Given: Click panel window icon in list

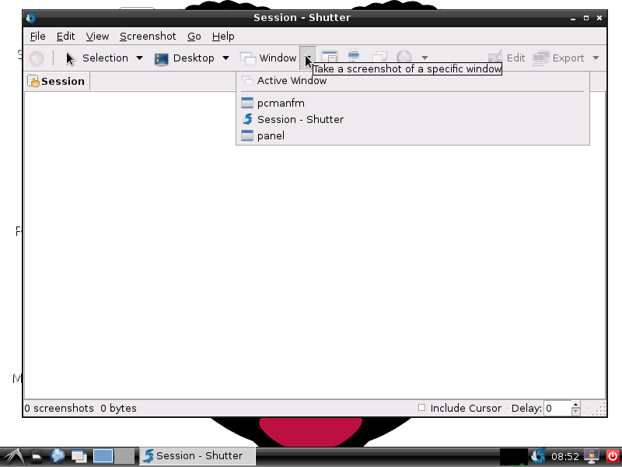Looking at the screenshot, I should (247, 135).
